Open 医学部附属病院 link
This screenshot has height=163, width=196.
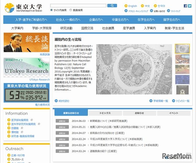pos(20,120)
